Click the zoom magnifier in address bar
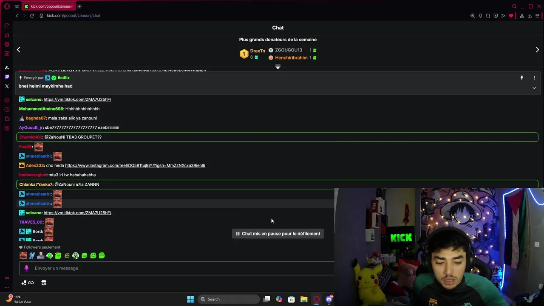544x306 pixels. pyautogui.click(x=473, y=16)
